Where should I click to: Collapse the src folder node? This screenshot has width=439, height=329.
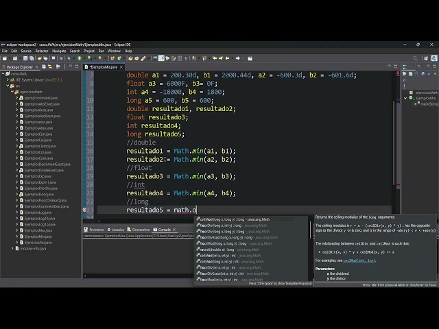click(8, 86)
